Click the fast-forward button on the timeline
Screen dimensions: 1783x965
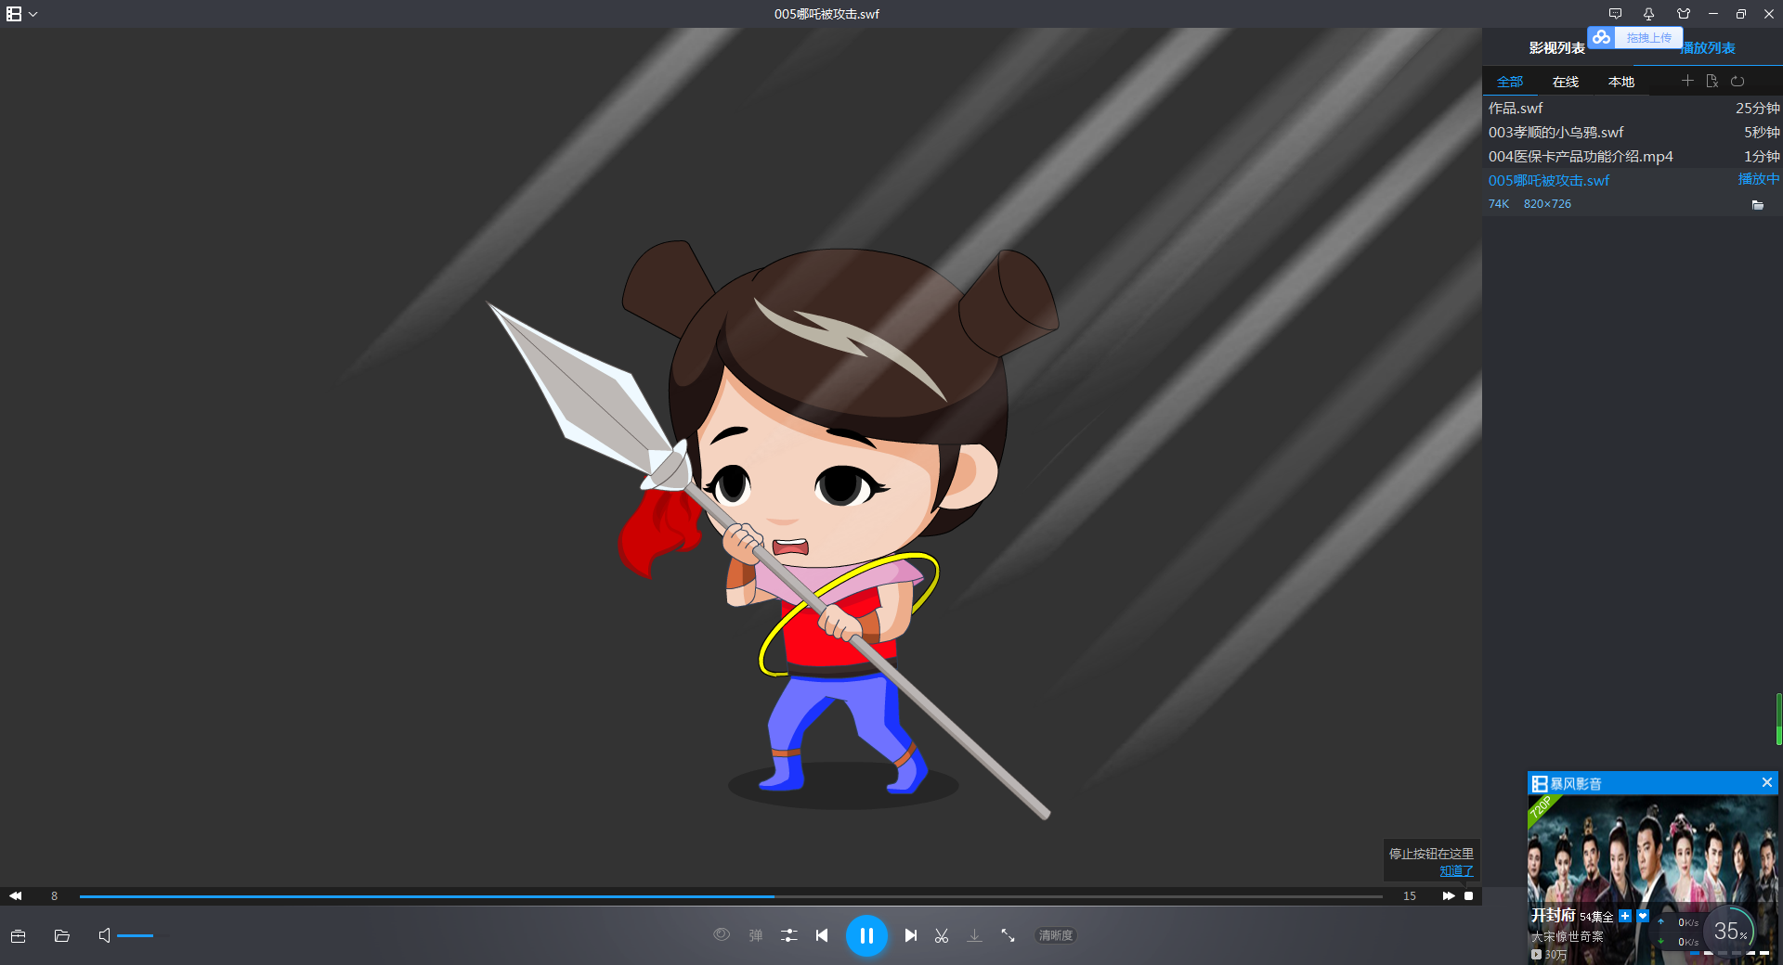click(1449, 895)
